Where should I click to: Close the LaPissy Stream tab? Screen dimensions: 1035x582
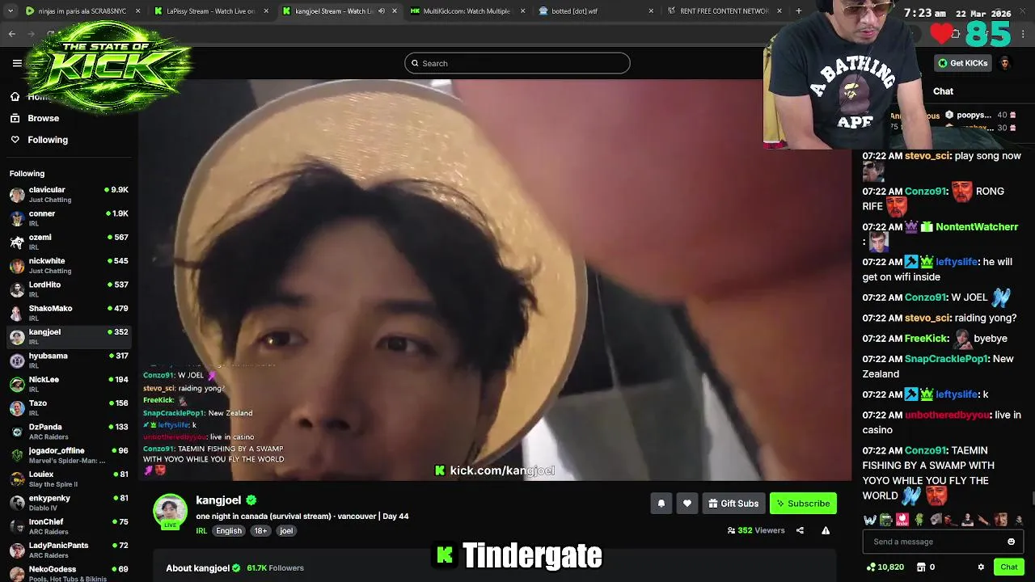(266, 11)
